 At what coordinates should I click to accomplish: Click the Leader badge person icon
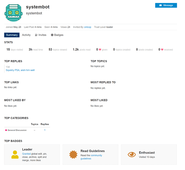[15, 154]
